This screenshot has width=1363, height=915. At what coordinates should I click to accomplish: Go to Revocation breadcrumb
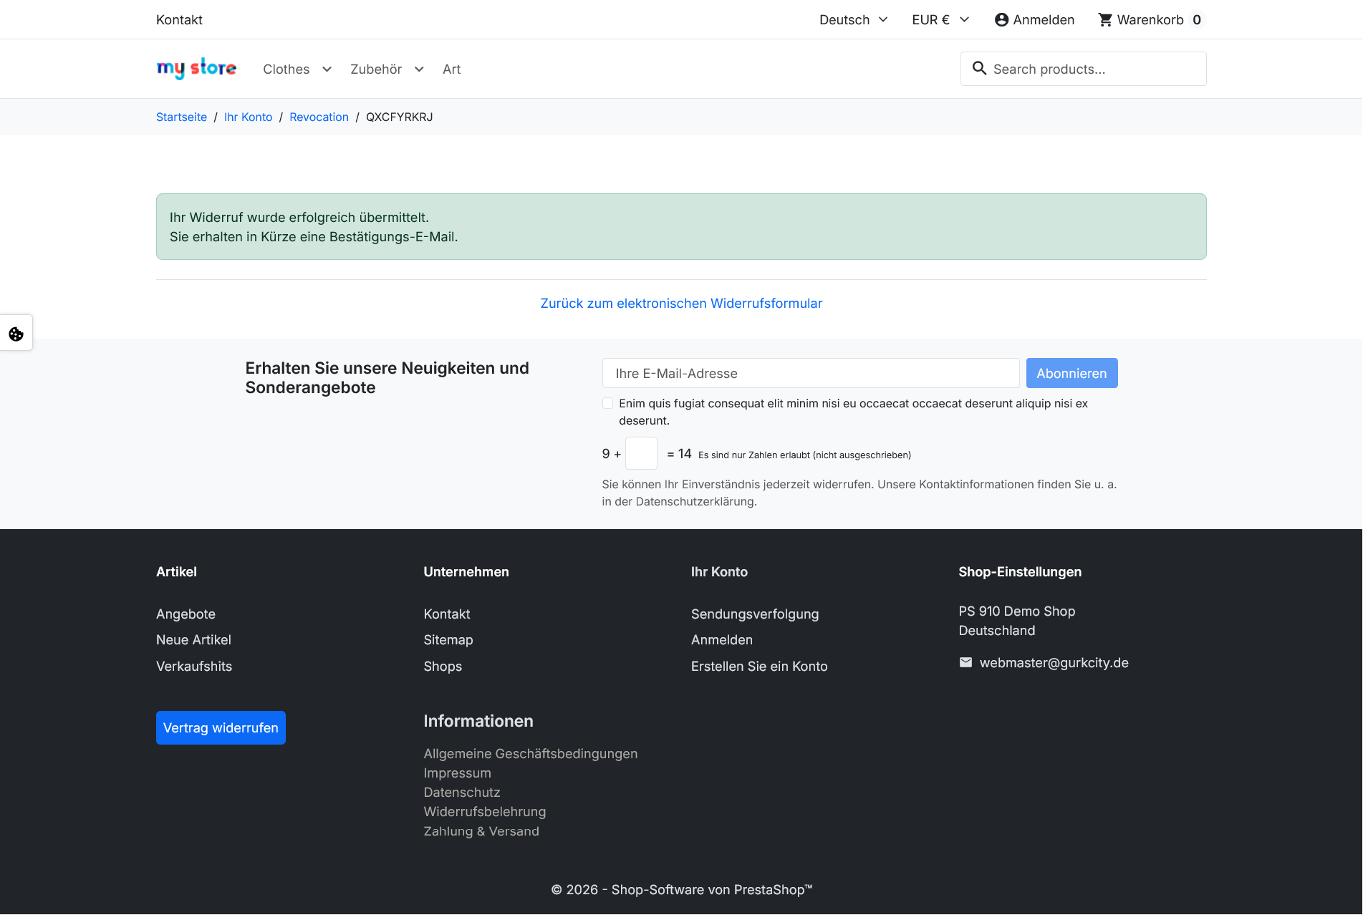(319, 117)
